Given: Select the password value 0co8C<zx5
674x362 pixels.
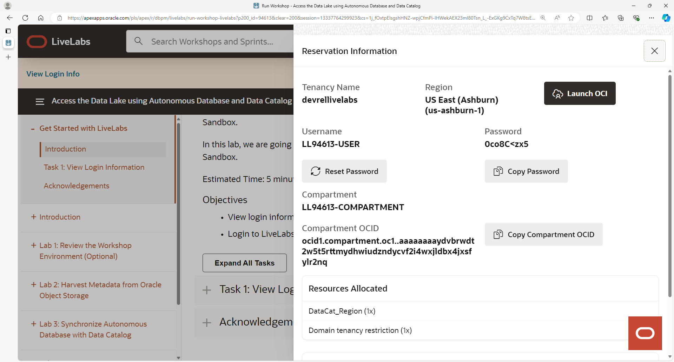Looking at the screenshot, I should (506, 144).
